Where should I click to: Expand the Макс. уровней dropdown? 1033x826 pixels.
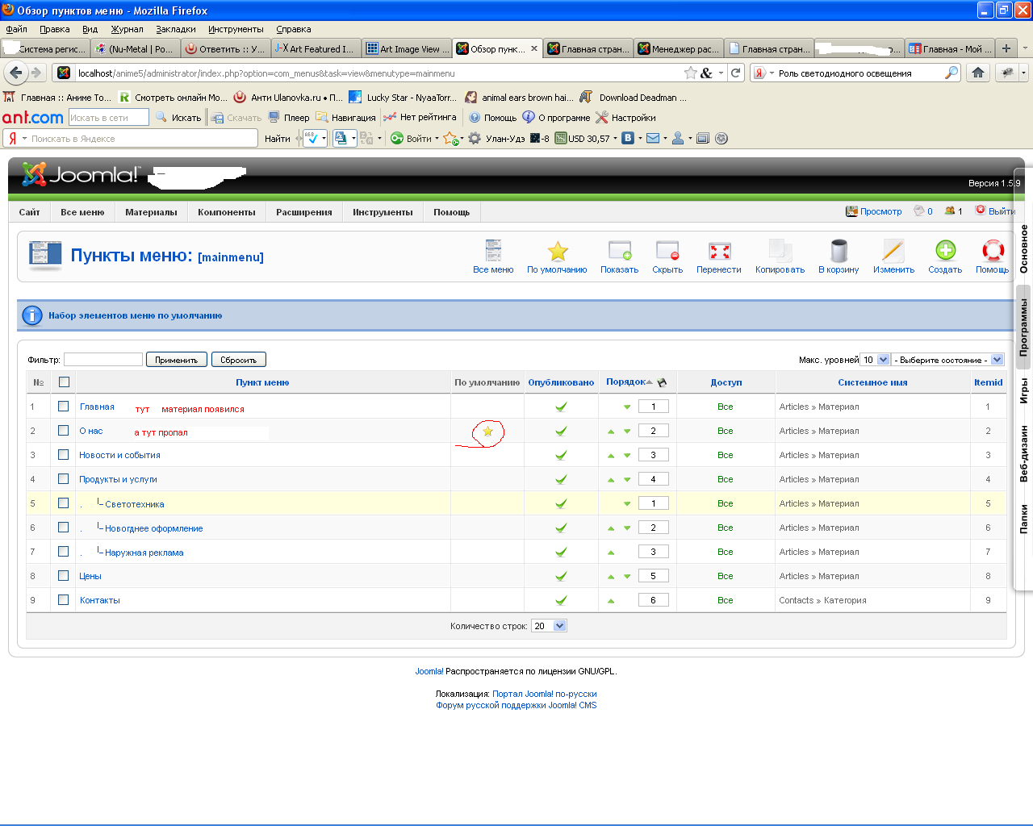[x=876, y=360]
